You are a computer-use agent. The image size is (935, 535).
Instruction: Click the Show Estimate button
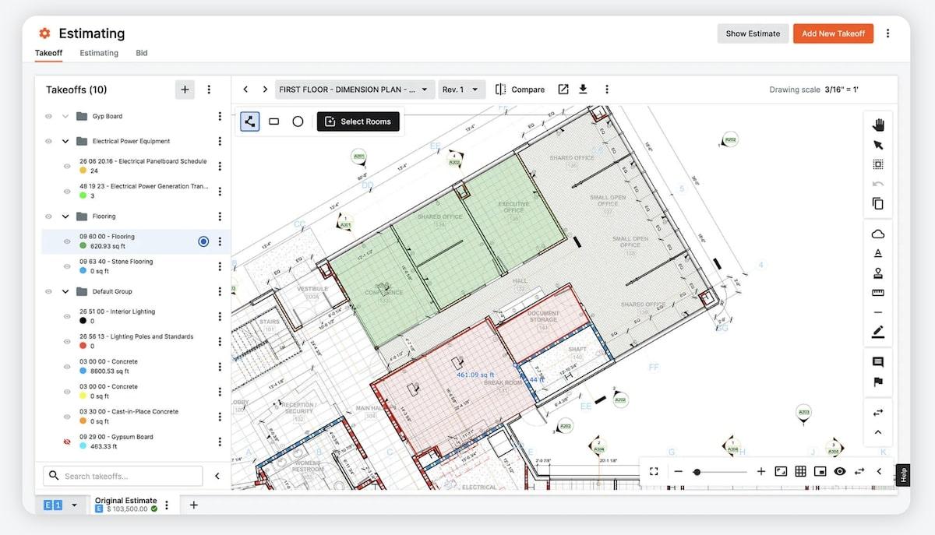752,33
